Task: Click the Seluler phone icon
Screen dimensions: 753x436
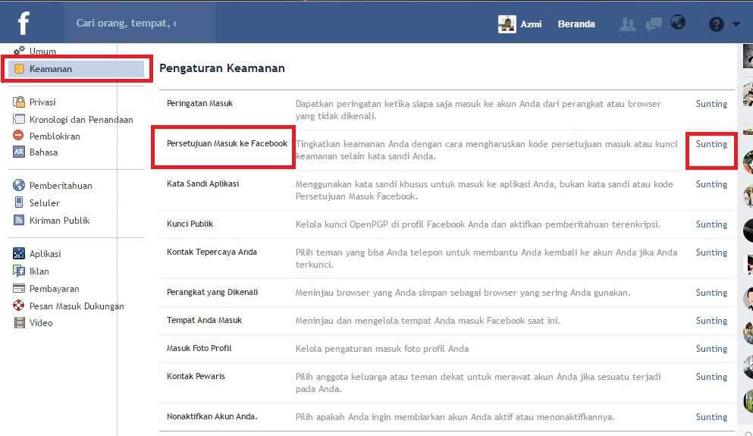Action: pos(19,202)
